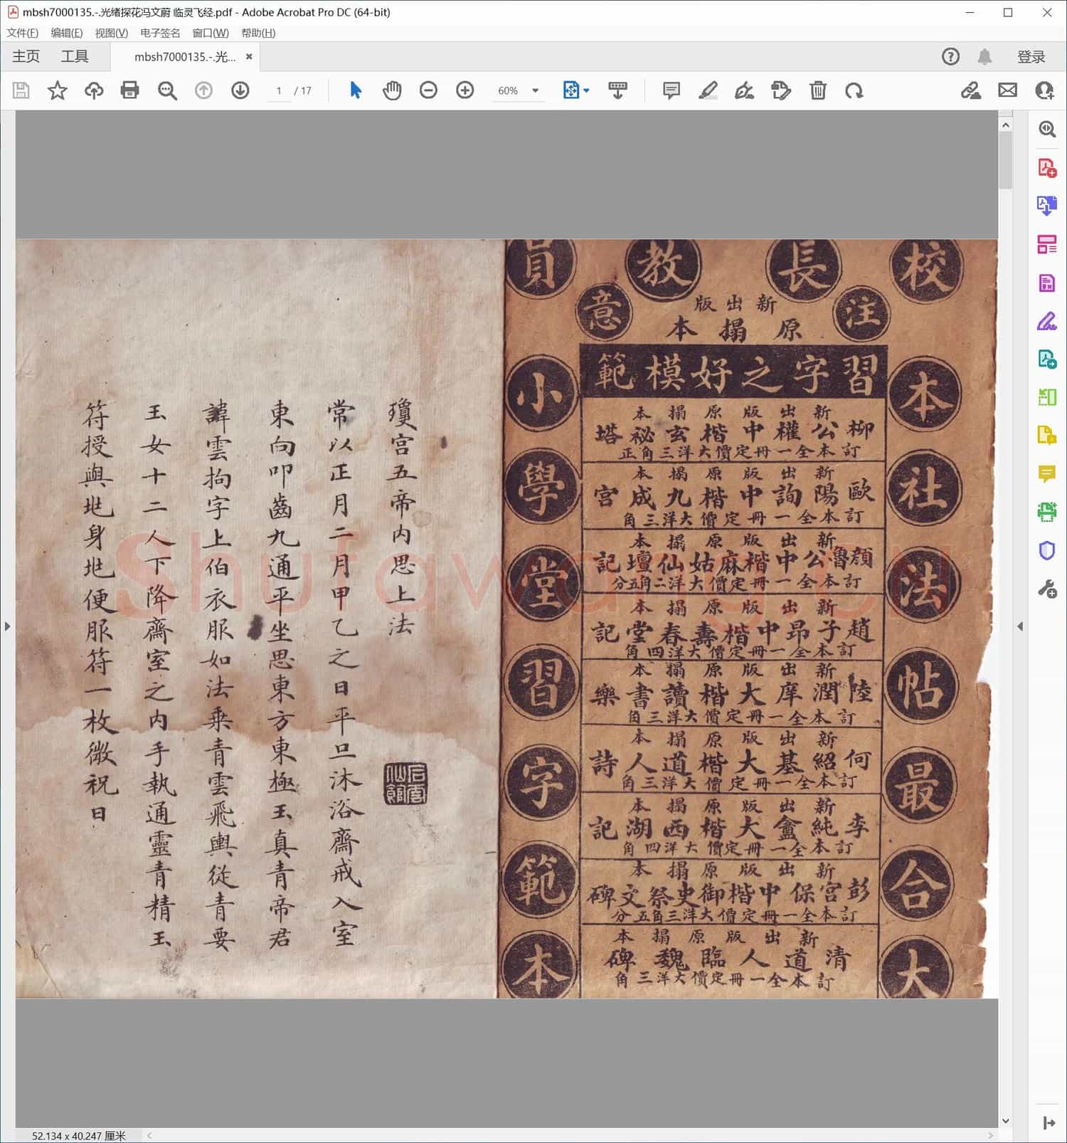Select the Hand pan tool
The width and height of the screenshot is (1067, 1143).
pyautogui.click(x=392, y=90)
